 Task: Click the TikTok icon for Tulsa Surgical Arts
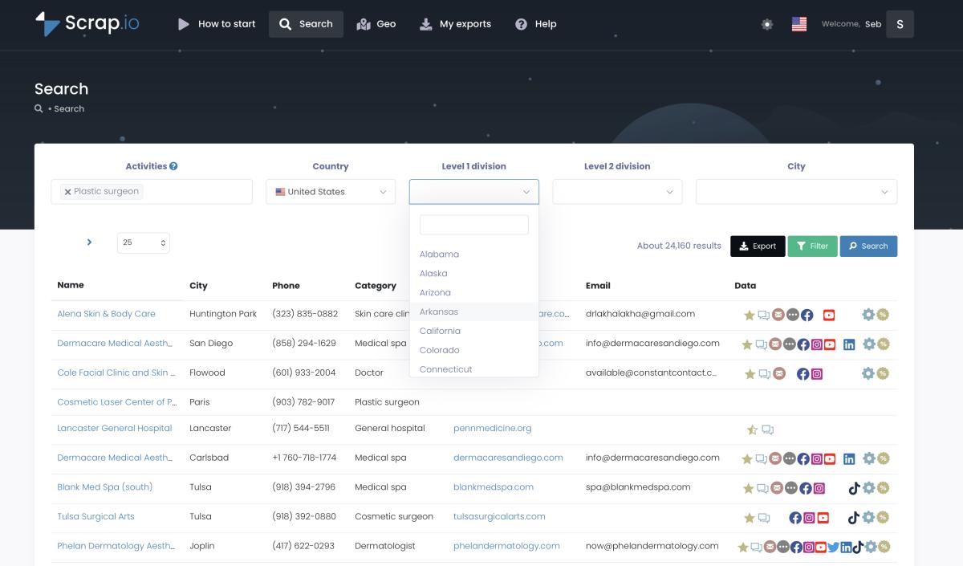tap(854, 517)
